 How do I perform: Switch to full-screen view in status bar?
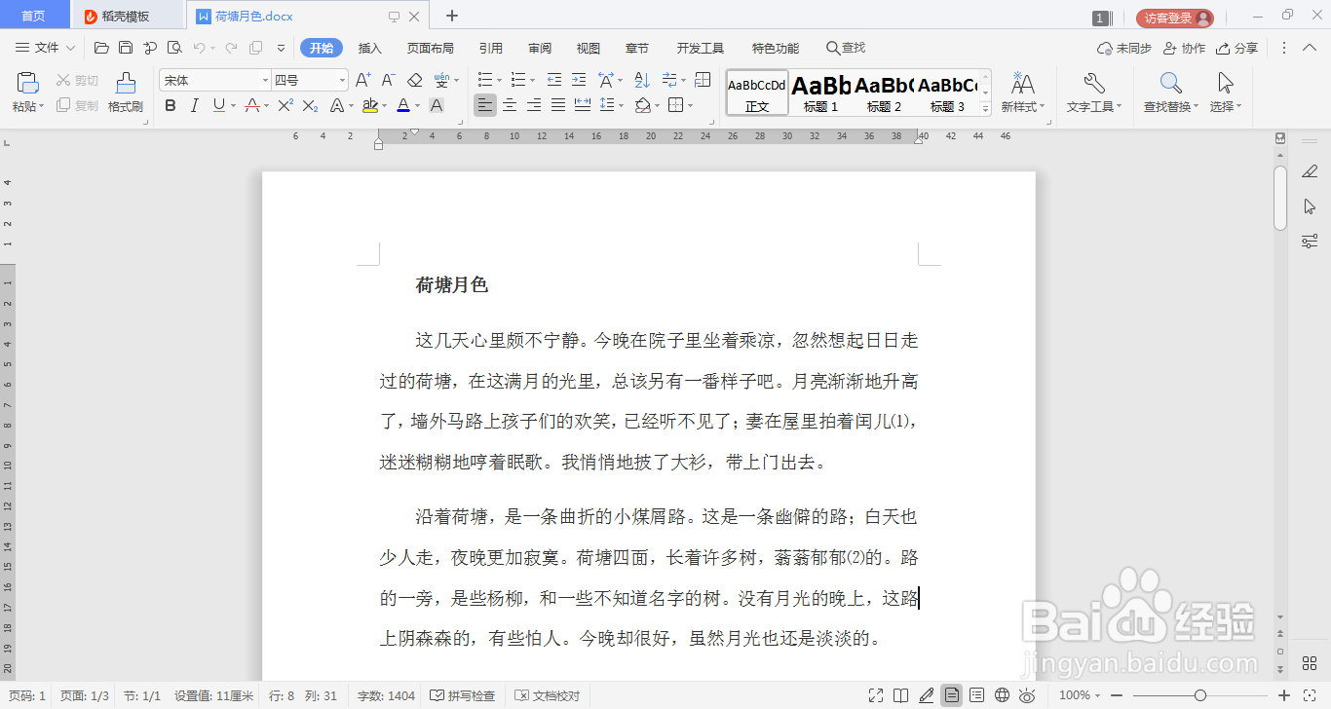(876, 695)
